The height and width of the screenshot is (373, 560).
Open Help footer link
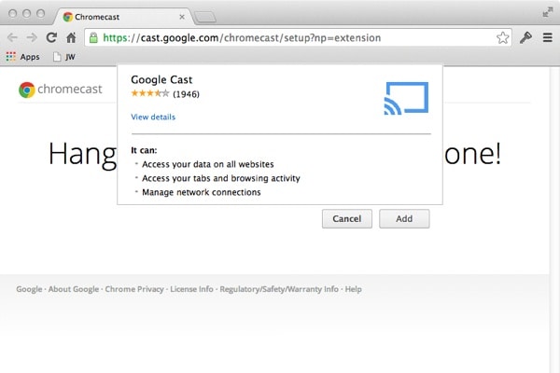tap(353, 289)
